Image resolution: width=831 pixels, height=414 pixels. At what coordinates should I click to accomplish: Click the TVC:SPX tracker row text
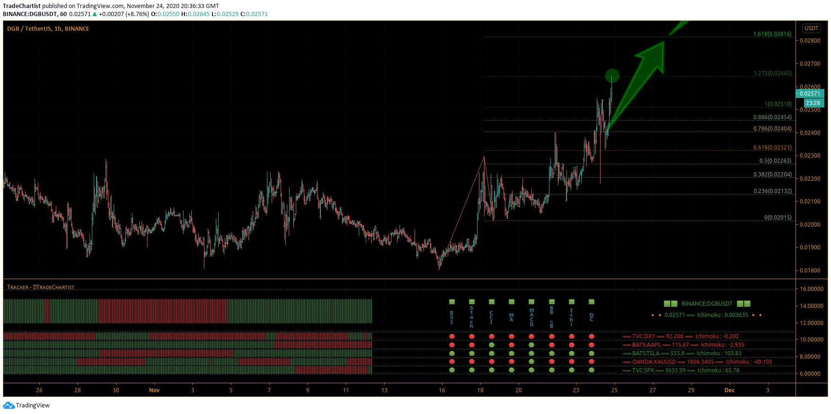(x=681, y=370)
